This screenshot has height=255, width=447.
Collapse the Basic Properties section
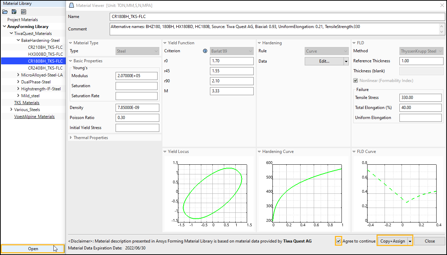click(71, 61)
